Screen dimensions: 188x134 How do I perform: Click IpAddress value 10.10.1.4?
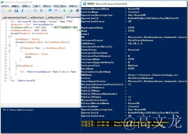click(135, 44)
